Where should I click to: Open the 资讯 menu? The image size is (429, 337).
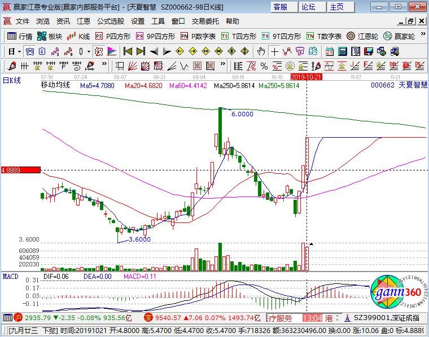pos(63,21)
